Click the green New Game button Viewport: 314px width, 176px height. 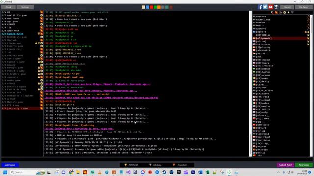tap(304, 165)
